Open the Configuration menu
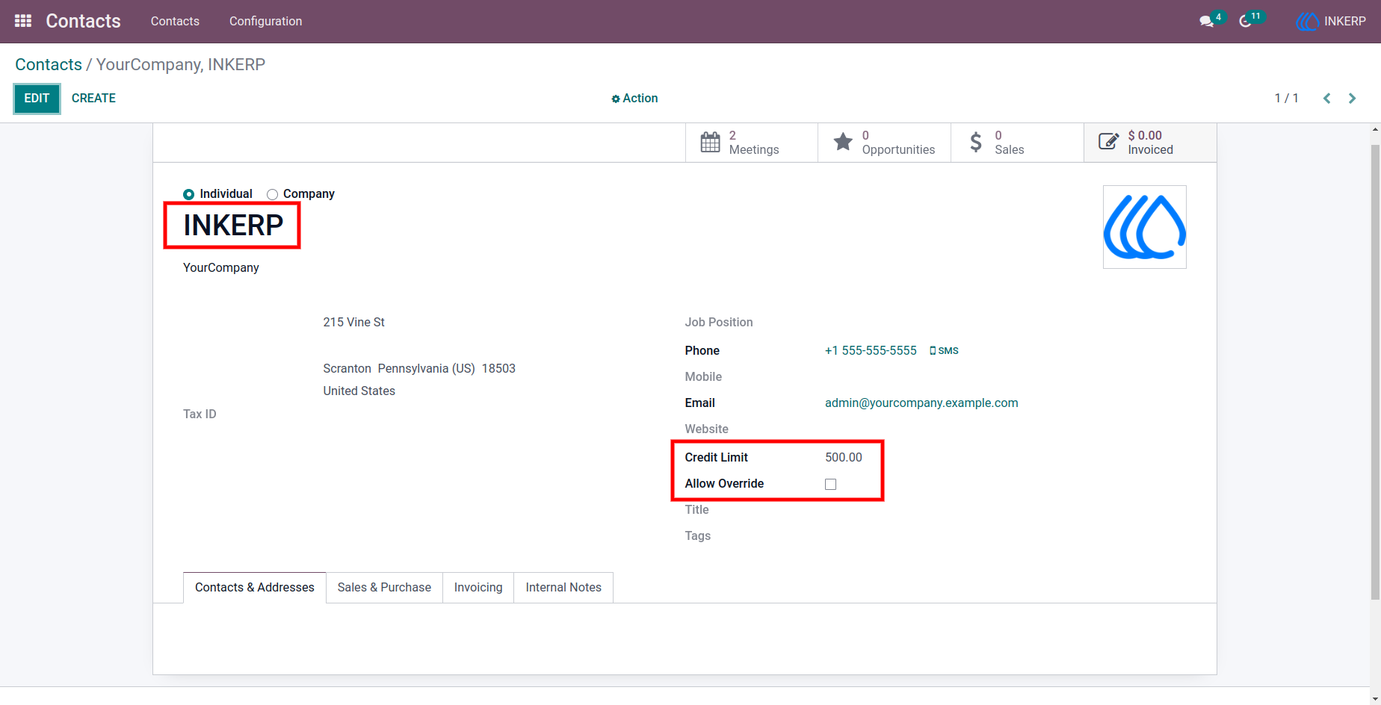 click(266, 21)
